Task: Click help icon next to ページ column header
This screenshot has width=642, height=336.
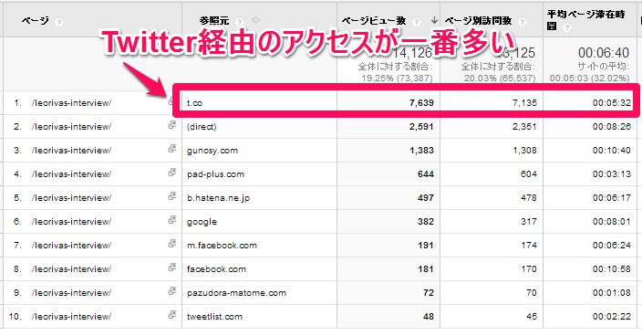Action: [59, 22]
